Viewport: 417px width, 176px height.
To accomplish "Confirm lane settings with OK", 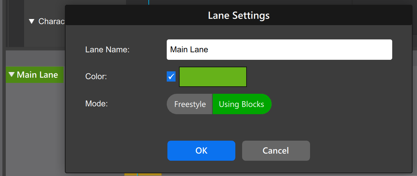I will click(201, 151).
